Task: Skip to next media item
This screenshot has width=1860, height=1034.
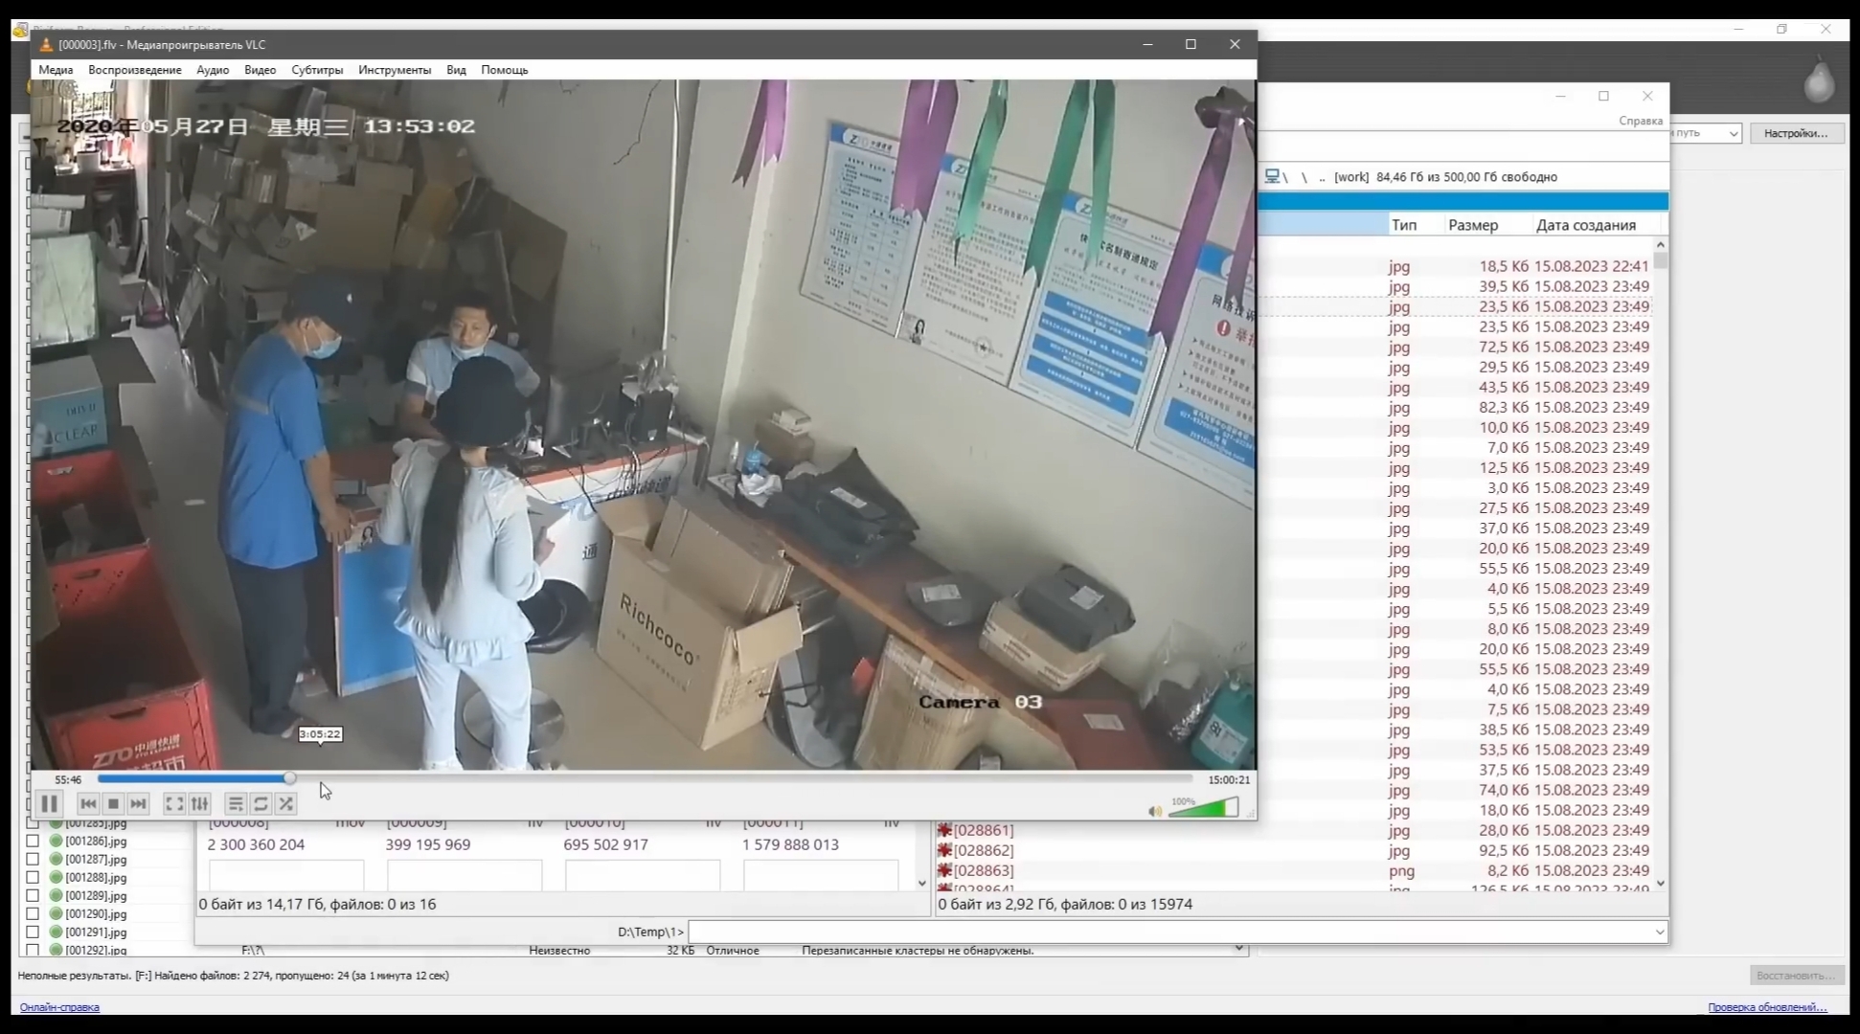Action: (138, 804)
